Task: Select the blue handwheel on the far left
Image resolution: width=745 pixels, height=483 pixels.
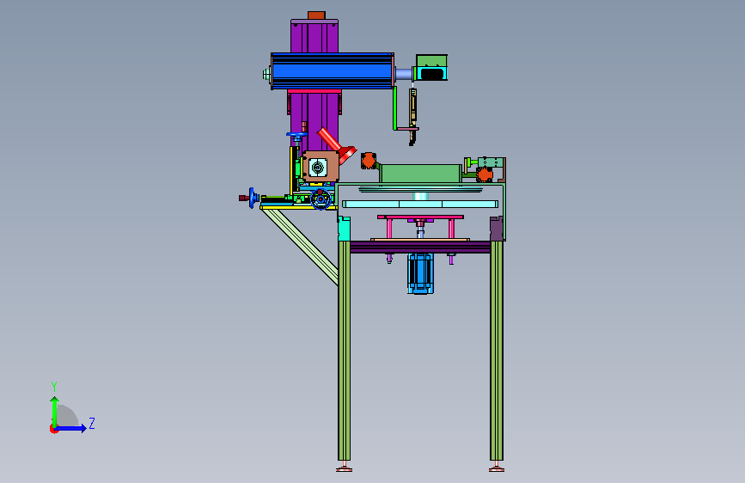Action: (x=252, y=198)
